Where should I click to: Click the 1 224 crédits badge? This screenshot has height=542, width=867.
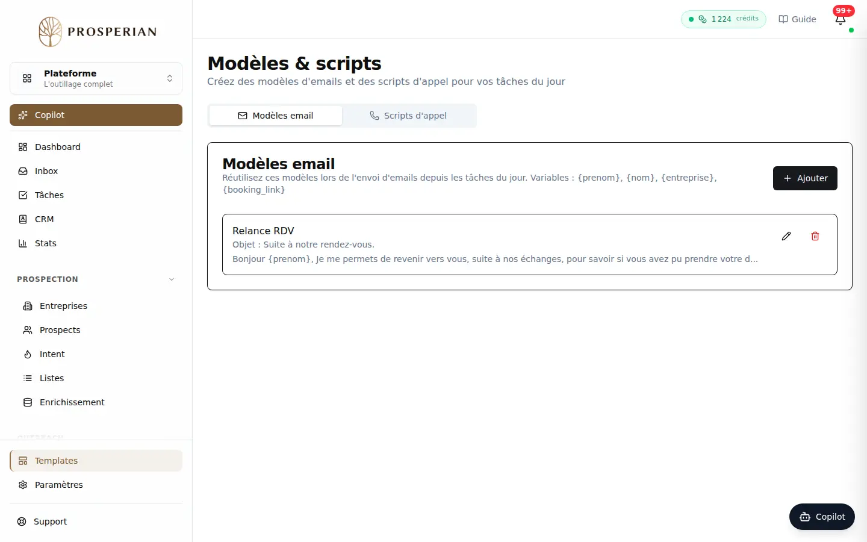(724, 19)
